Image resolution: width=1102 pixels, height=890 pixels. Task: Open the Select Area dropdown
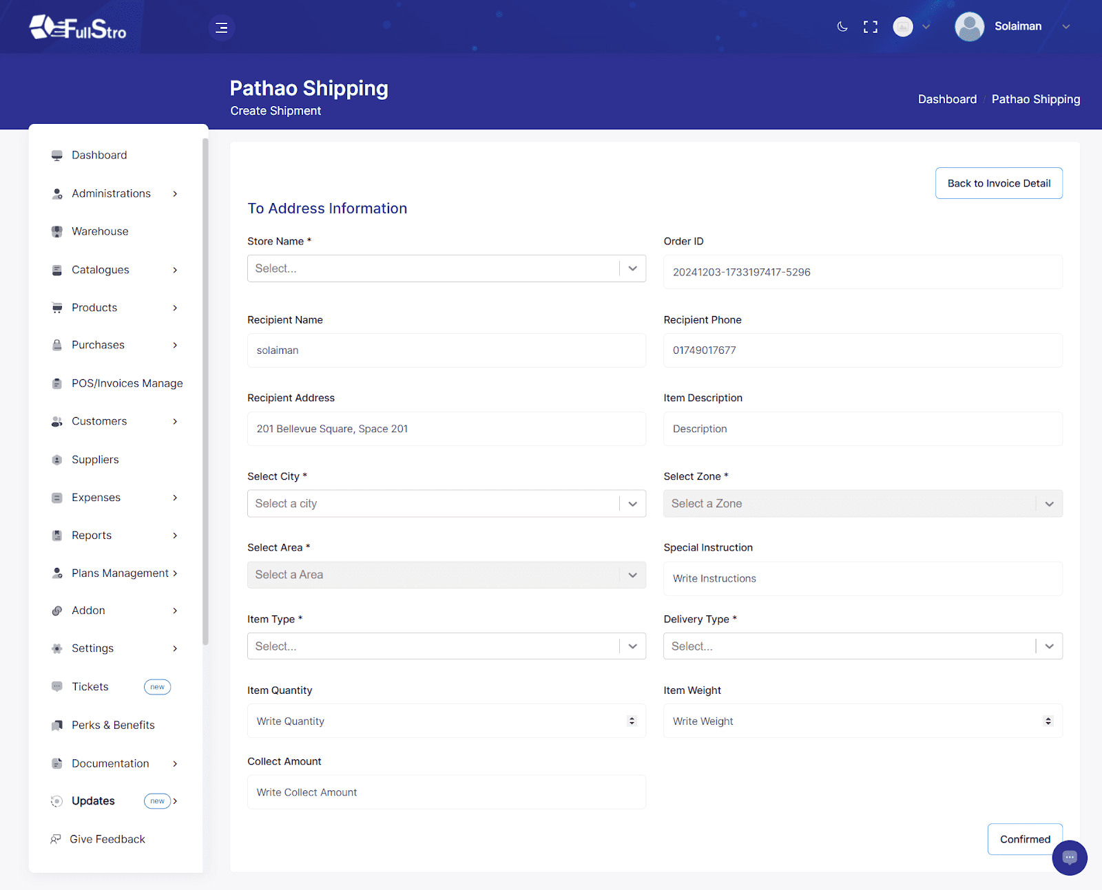tap(446, 575)
